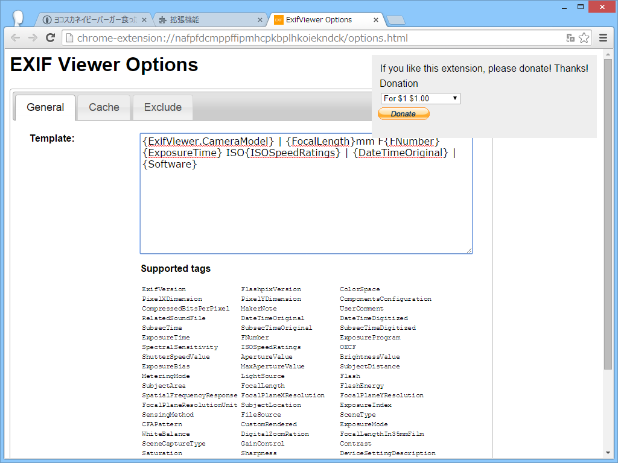Open a new browser tab

[x=395, y=20]
